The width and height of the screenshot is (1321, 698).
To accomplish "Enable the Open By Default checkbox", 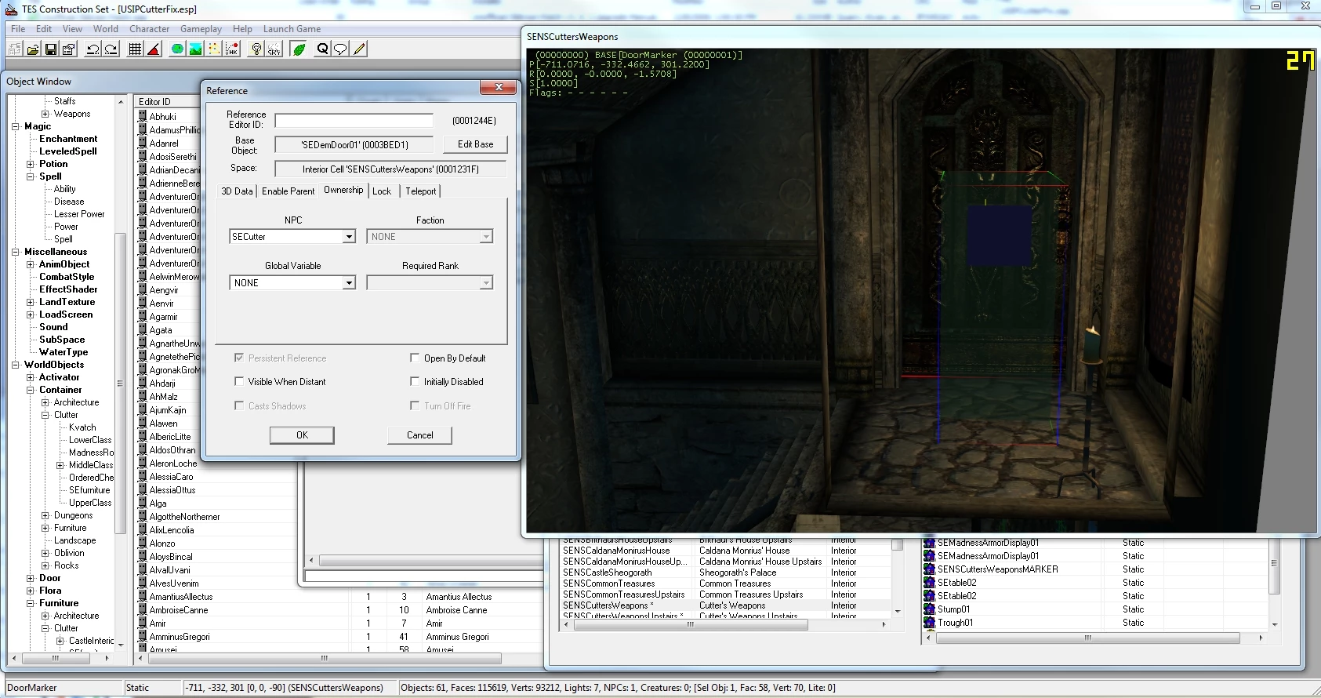I will point(415,358).
